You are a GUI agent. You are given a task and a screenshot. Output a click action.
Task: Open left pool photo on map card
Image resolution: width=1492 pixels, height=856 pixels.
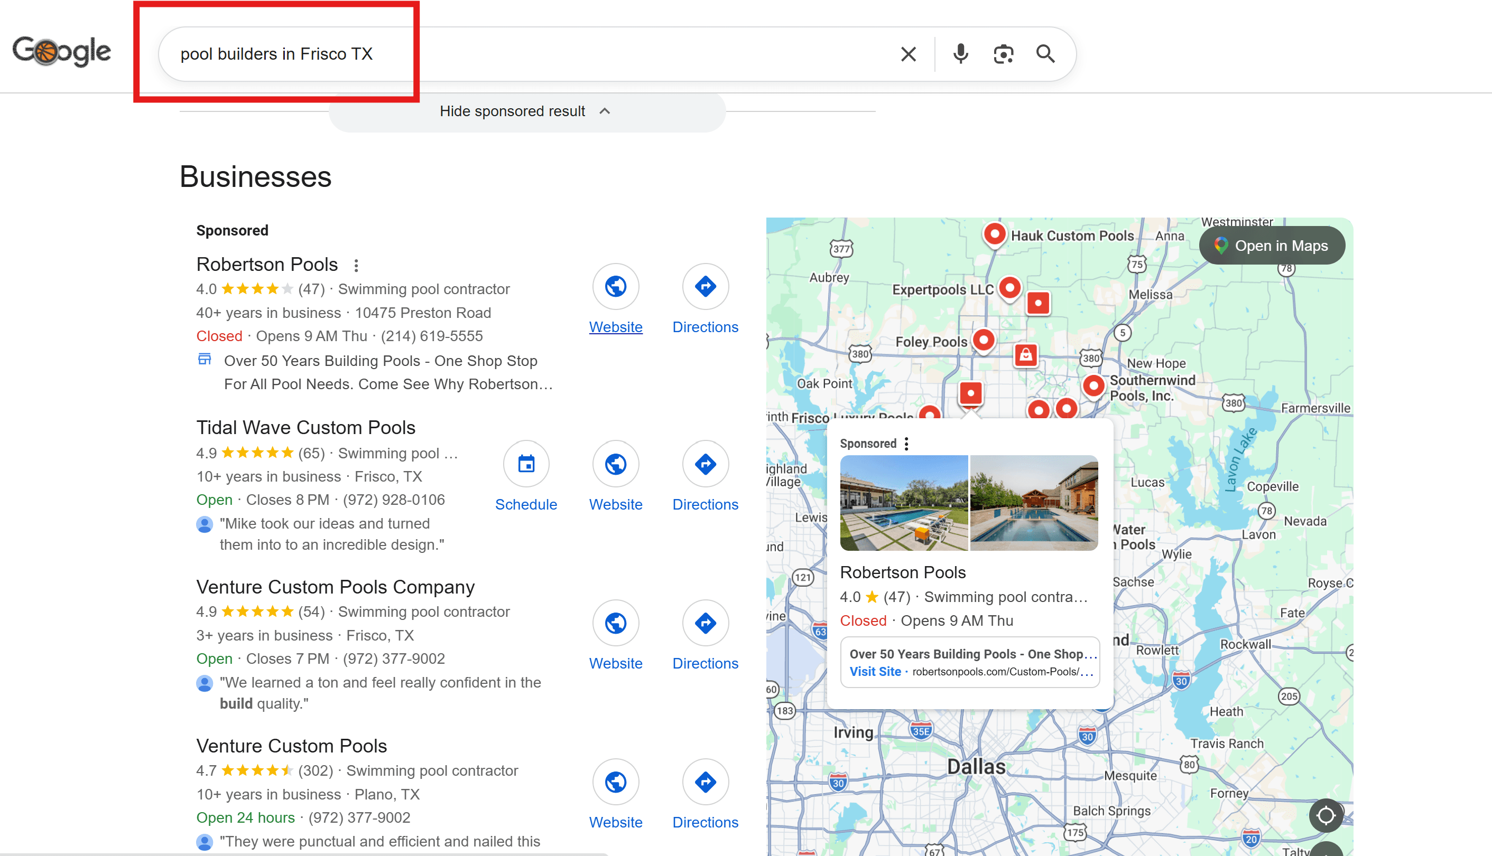point(904,503)
